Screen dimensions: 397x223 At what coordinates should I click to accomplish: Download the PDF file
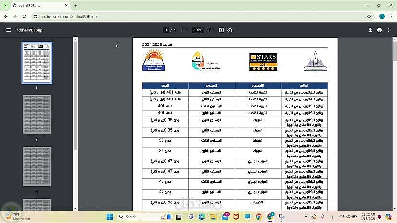tap(370, 30)
